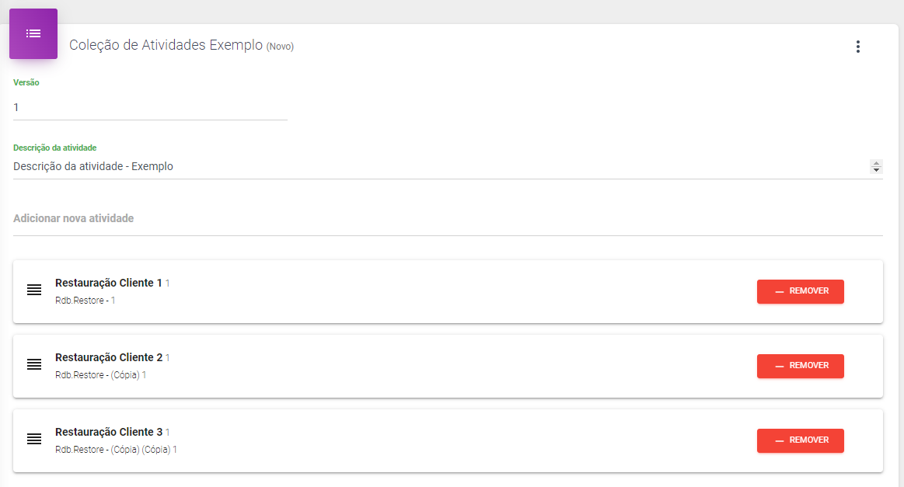Click the drag handle for Restauração Cliente 2

pos(34,364)
